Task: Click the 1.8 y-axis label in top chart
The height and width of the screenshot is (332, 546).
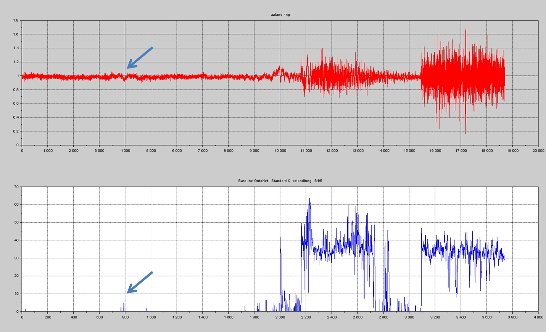Action: (16, 21)
